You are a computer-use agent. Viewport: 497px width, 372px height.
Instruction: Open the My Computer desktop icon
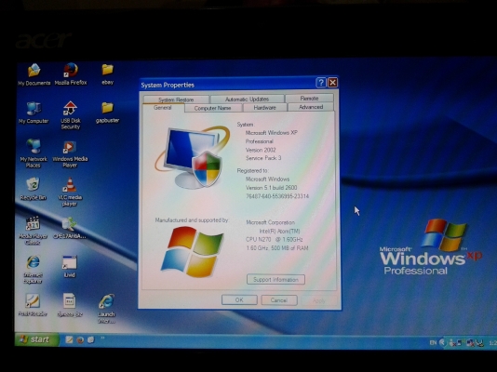click(x=34, y=113)
